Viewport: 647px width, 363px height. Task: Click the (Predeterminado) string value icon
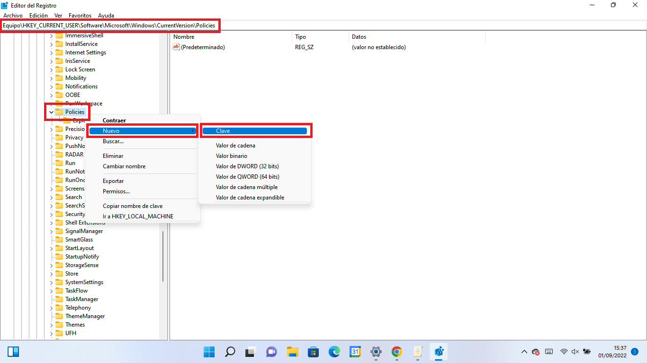pyautogui.click(x=176, y=47)
